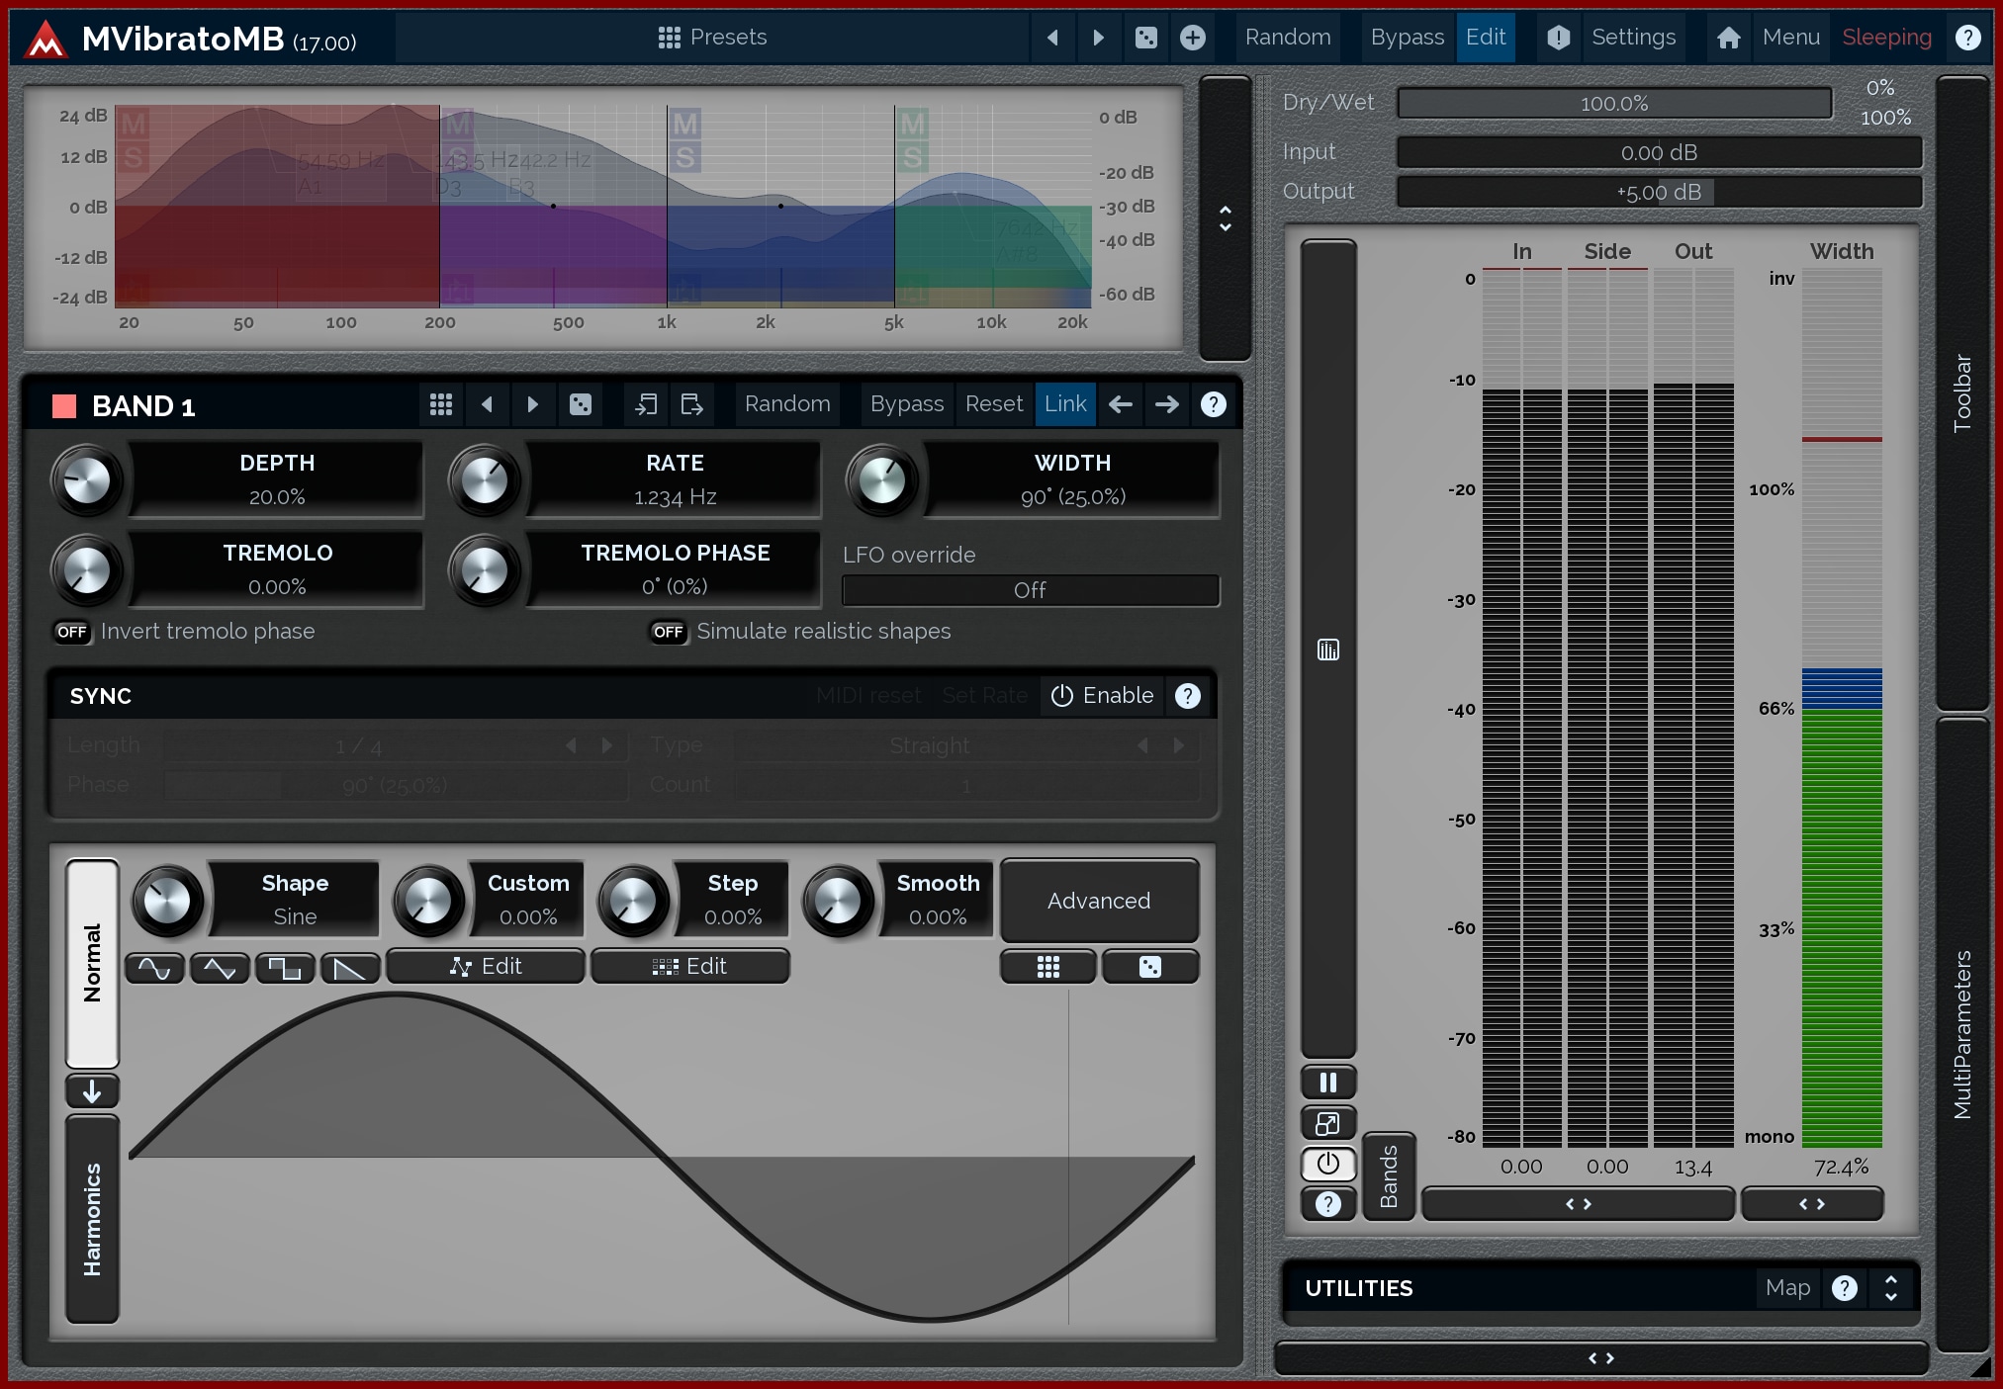Adjust the Dry/Wet slider
Viewport: 2003px width, 1389px height.
1613,104
